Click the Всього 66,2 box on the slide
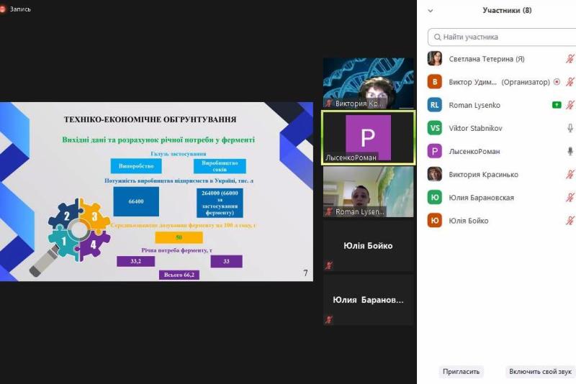 [x=179, y=275]
